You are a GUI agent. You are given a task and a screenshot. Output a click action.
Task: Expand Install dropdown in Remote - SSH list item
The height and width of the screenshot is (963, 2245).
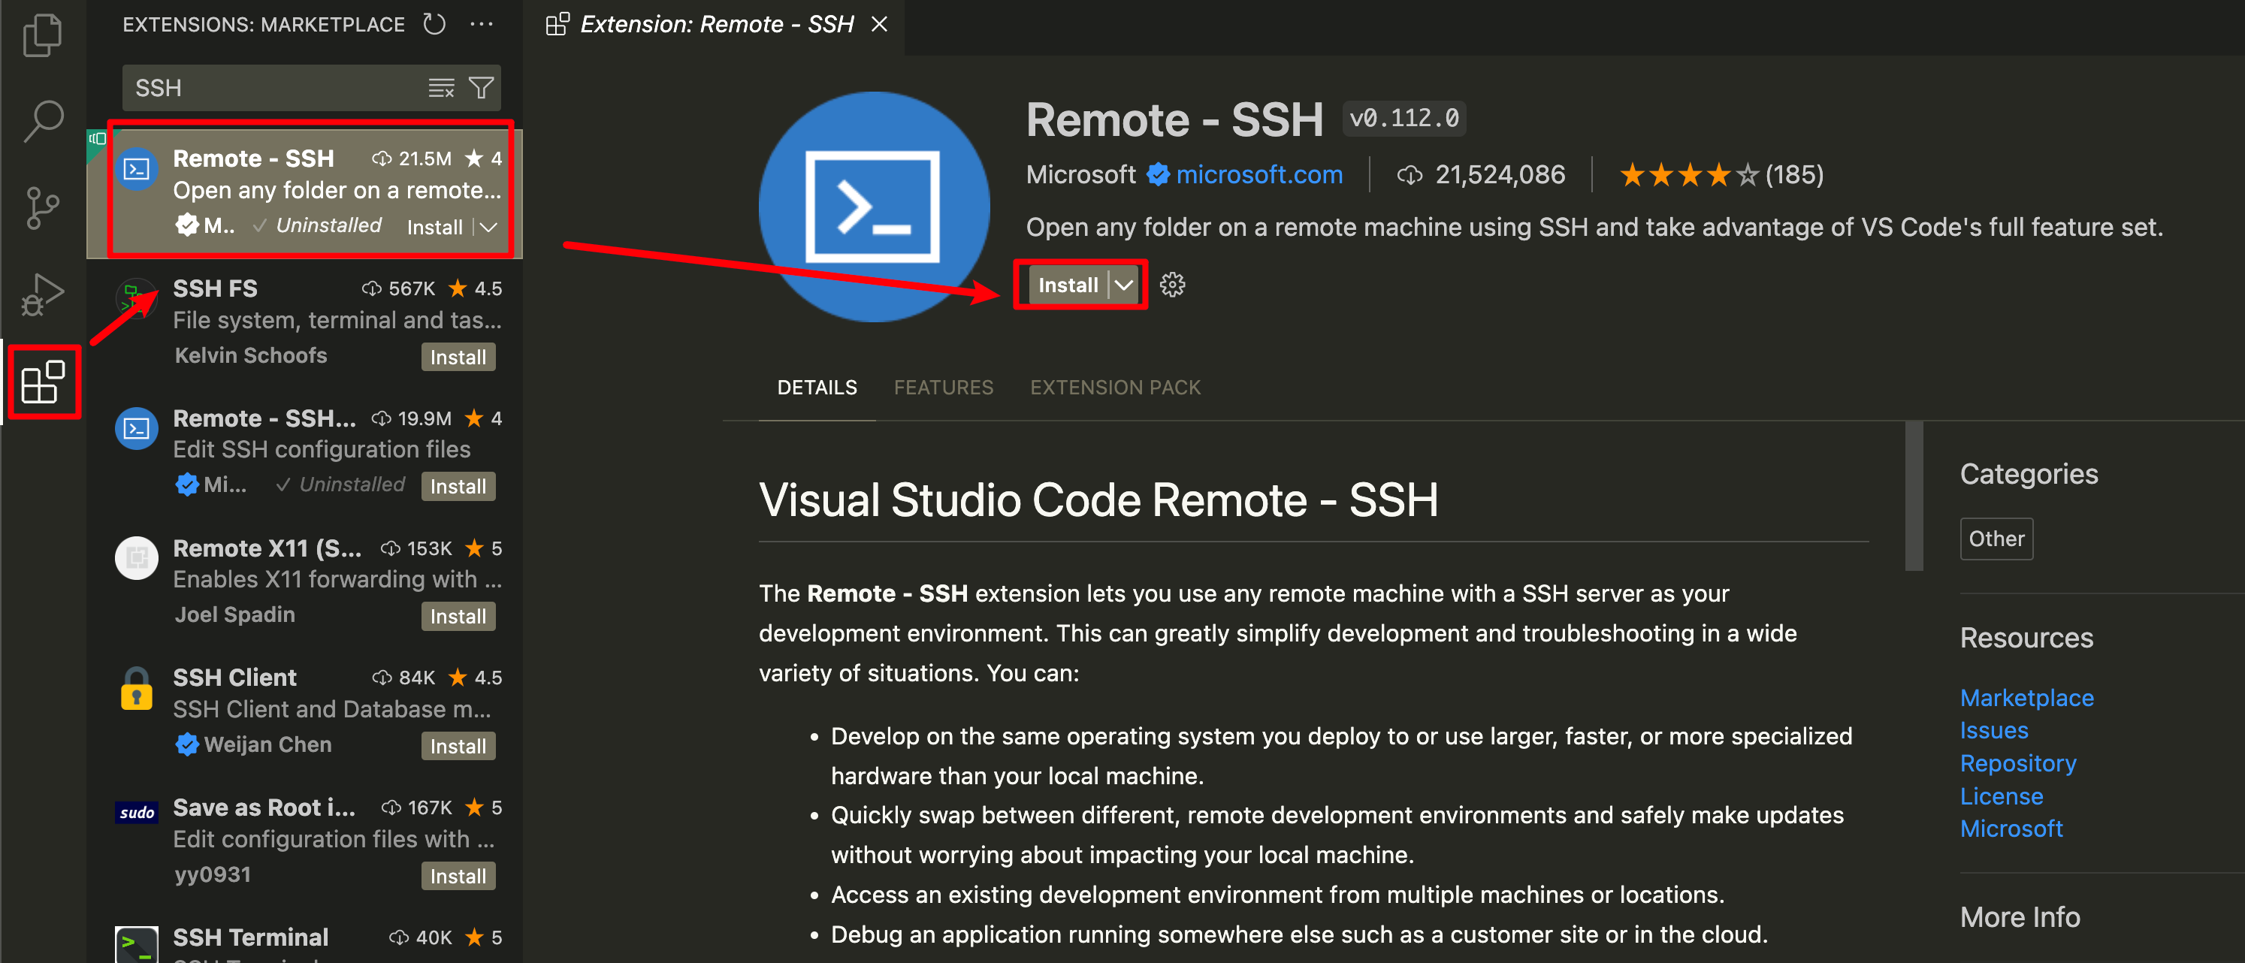489,228
